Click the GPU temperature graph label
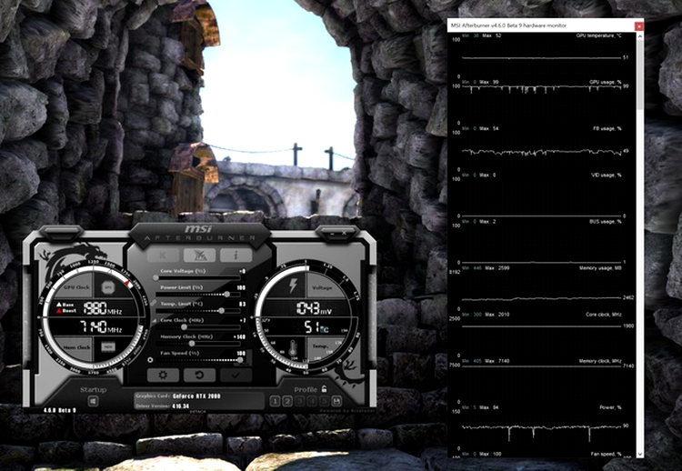This screenshot has width=682, height=471. pyautogui.click(x=599, y=35)
